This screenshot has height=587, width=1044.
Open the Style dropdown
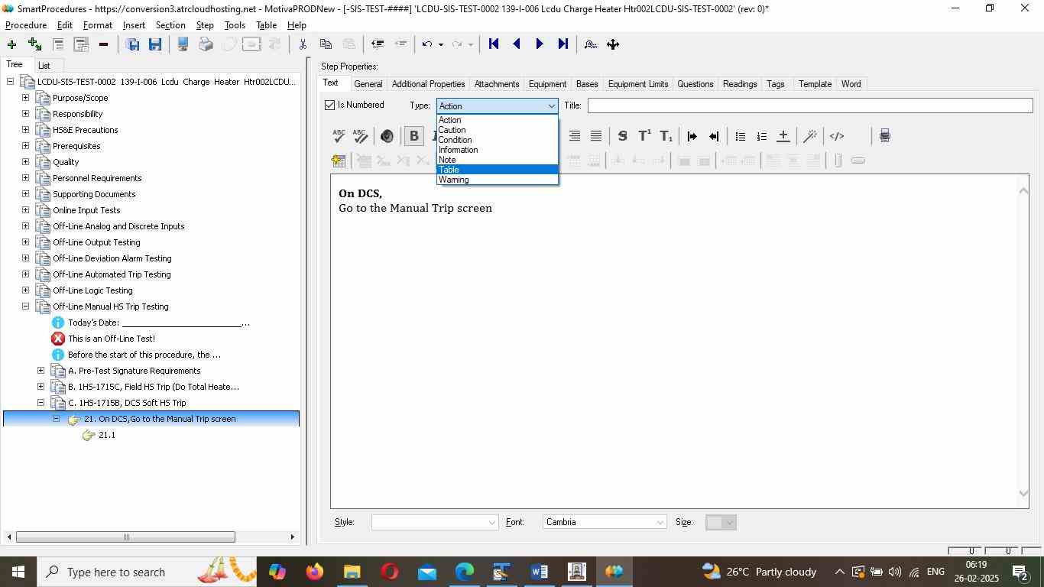[435, 522]
